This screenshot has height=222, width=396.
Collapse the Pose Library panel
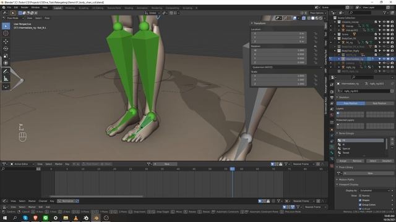click(337, 167)
